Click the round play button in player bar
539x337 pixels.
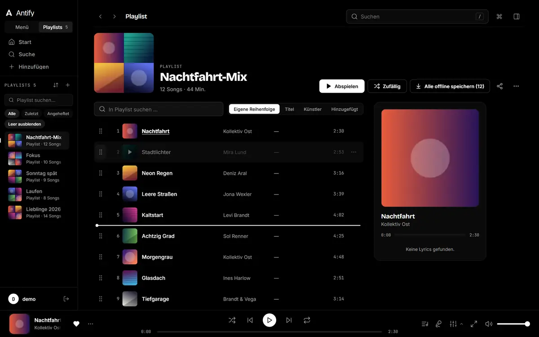click(269, 320)
